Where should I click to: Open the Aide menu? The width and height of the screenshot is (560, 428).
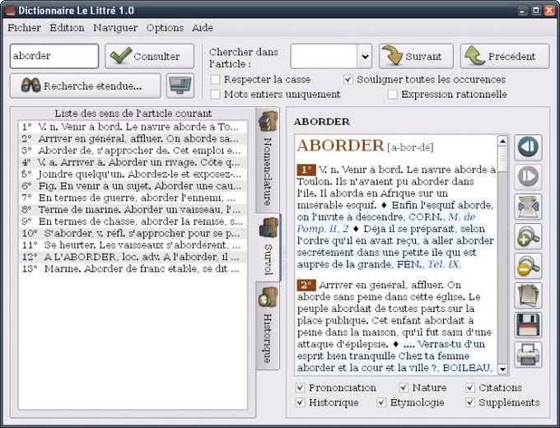click(203, 28)
